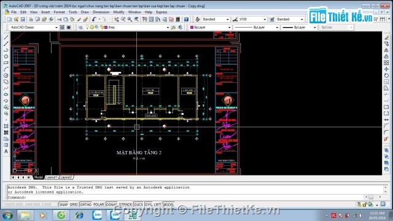
Task: Open Windows Start button
Action: [7, 215]
